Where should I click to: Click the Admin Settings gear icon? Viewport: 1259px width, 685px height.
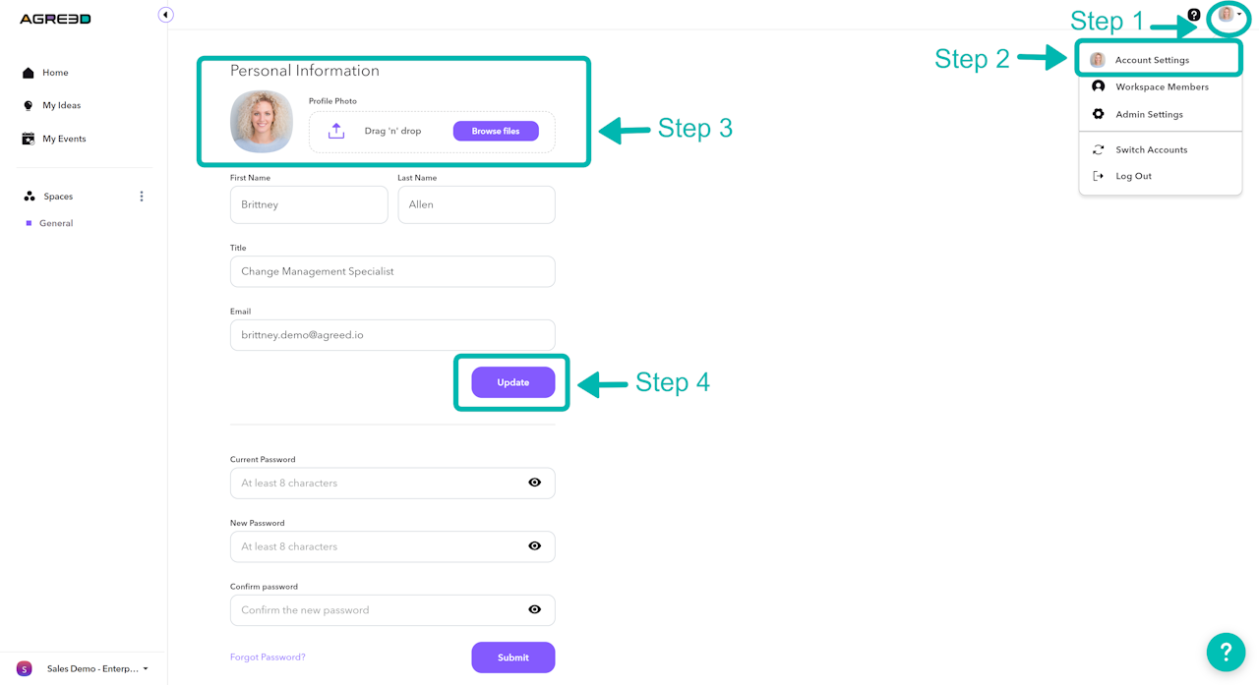[1098, 114]
